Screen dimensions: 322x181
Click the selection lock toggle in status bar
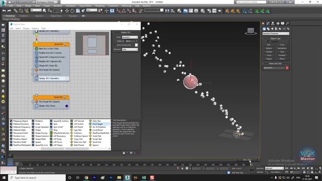point(182,168)
